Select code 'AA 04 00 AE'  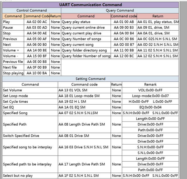pyautogui.click(x=37, y=33)
